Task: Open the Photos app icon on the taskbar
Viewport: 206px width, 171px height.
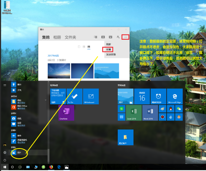Action: (67, 167)
